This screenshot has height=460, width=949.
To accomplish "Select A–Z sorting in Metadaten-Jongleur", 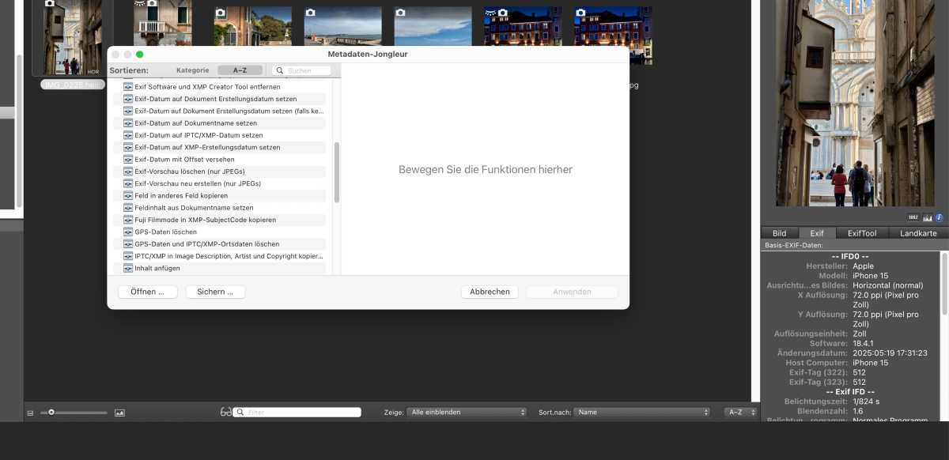I will pos(240,70).
